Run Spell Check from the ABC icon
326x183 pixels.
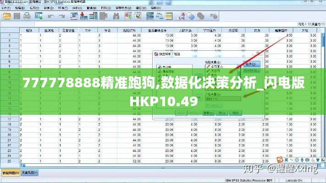coord(213,16)
